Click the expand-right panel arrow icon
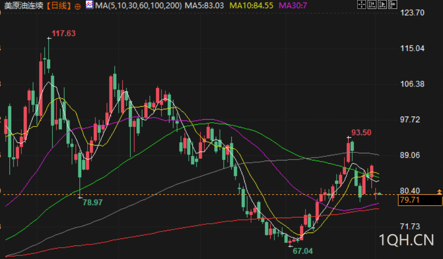443x259 pixels. [393, 4]
